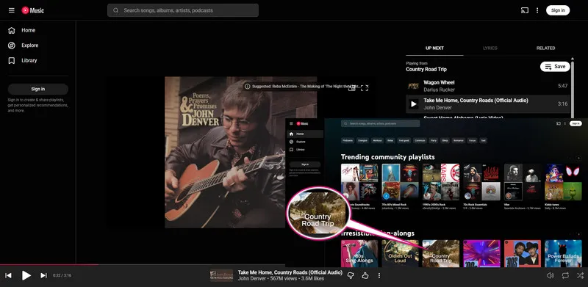Viewport: 588px width, 287px height.
Task: Toggle the Romance chip in the inset window
Action: [459, 141]
